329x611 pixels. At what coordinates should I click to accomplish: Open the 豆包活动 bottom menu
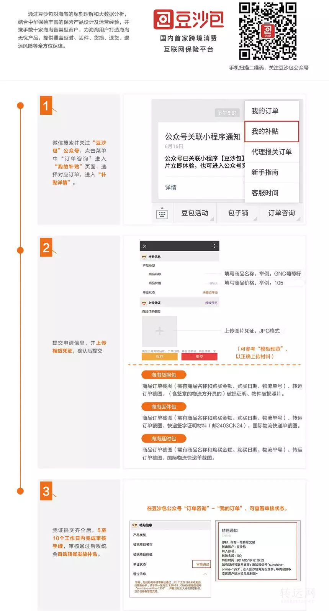(195, 213)
